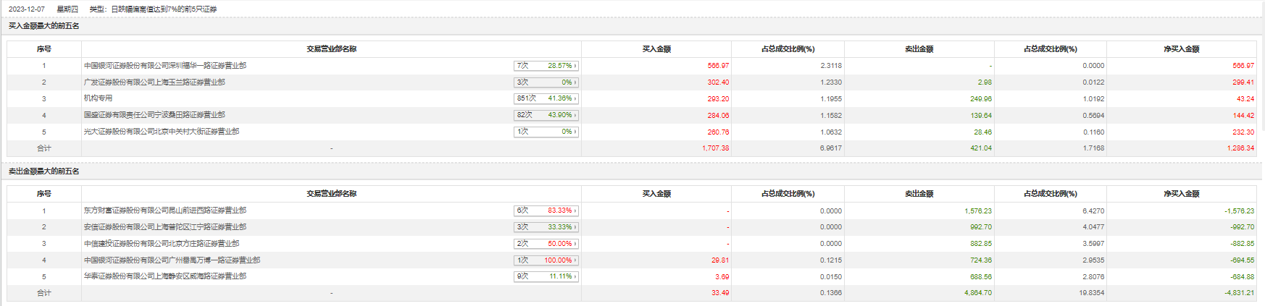
Task: Open 安信证券上海普陀区江宁路营业部 link
Action: pos(164,227)
